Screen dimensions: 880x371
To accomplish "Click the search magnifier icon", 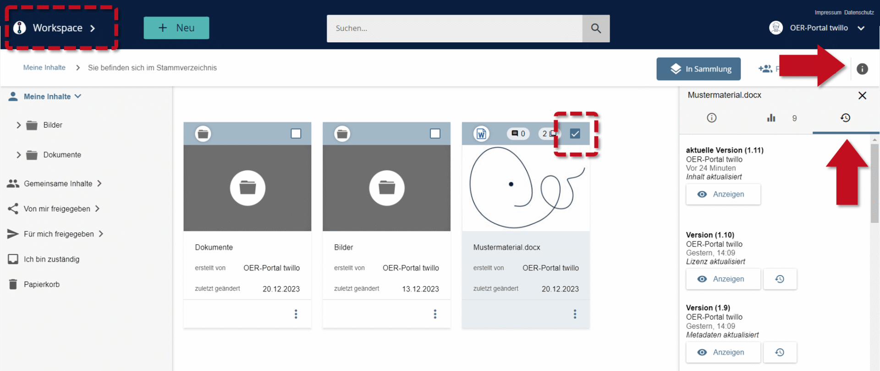I will click(x=596, y=28).
